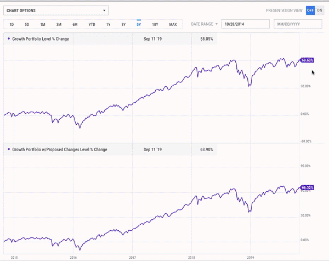This screenshot has width=329, height=261.
Task: Click the purple dot beside Growth Portfolio Level
Action: [x=9, y=38]
